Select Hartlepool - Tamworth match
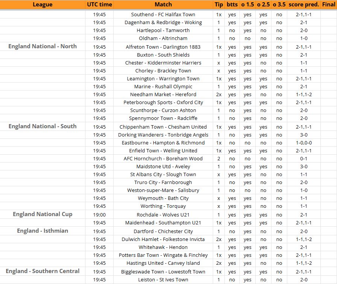337x284 pixels. (x=163, y=30)
